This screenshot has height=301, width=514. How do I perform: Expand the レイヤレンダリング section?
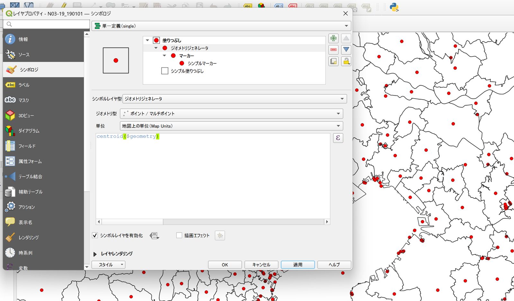(x=95, y=254)
